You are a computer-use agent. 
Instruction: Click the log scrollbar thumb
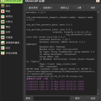[98, 90]
